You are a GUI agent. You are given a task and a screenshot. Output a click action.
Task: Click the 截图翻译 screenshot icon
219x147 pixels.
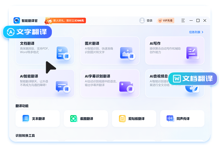[73, 118]
